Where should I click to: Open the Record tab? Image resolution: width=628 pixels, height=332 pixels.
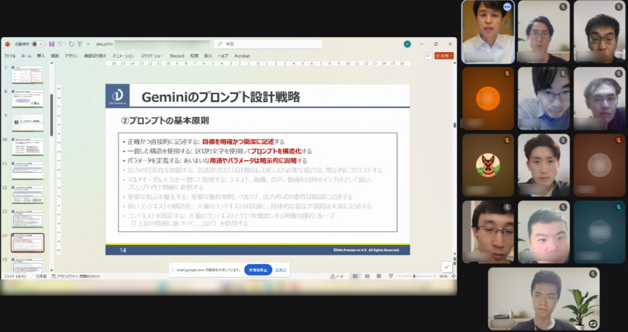[177, 56]
